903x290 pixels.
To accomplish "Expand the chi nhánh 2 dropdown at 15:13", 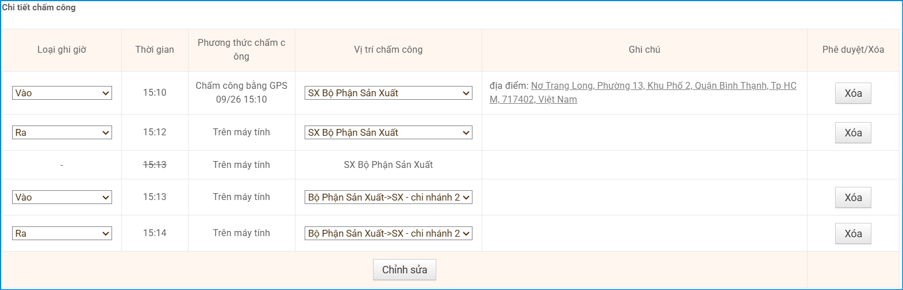I will [x=388, y=197].
